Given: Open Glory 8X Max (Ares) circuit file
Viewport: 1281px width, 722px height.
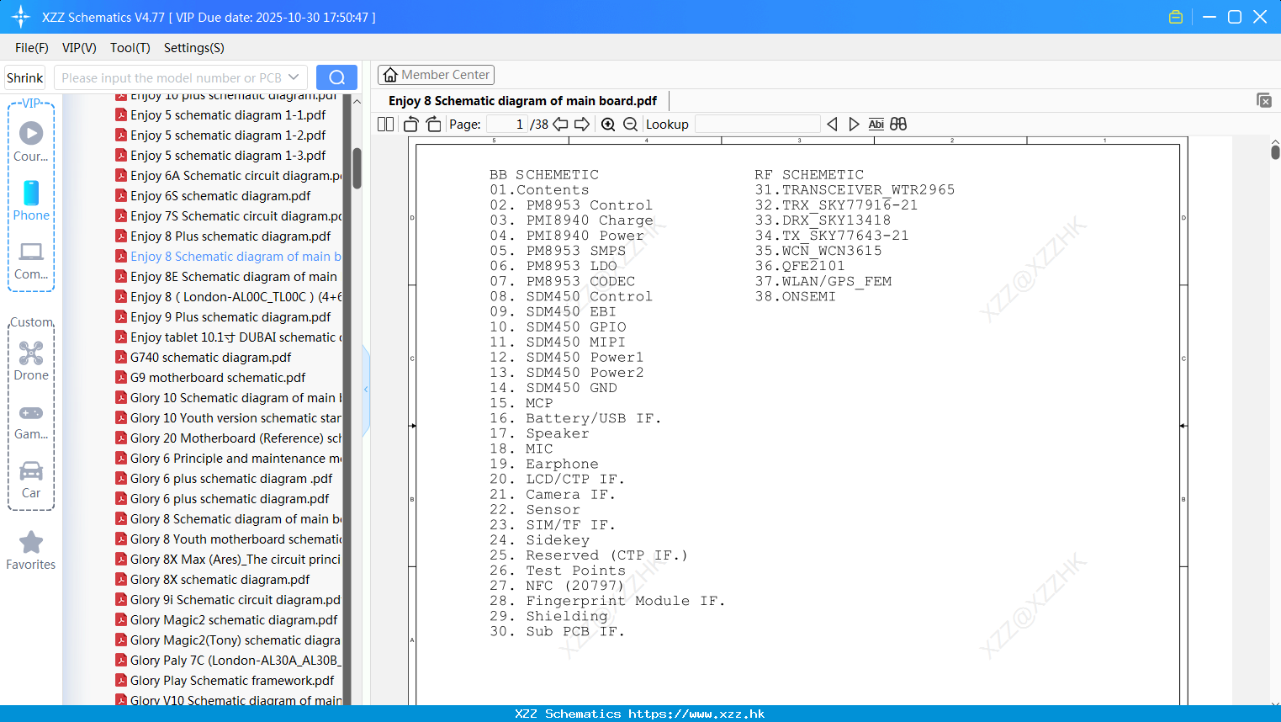Looking at the screenshot, I should point(229,560).
